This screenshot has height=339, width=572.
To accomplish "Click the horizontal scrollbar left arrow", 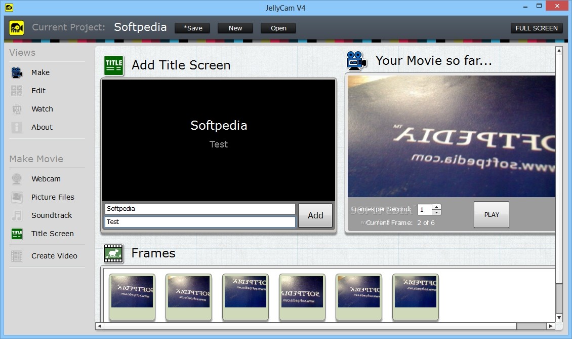I will click(x=100, y=326).
